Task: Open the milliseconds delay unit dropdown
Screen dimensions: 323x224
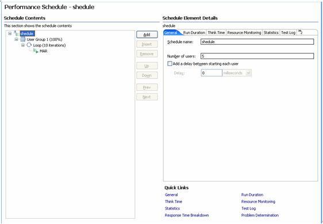Action: (248, 73)
